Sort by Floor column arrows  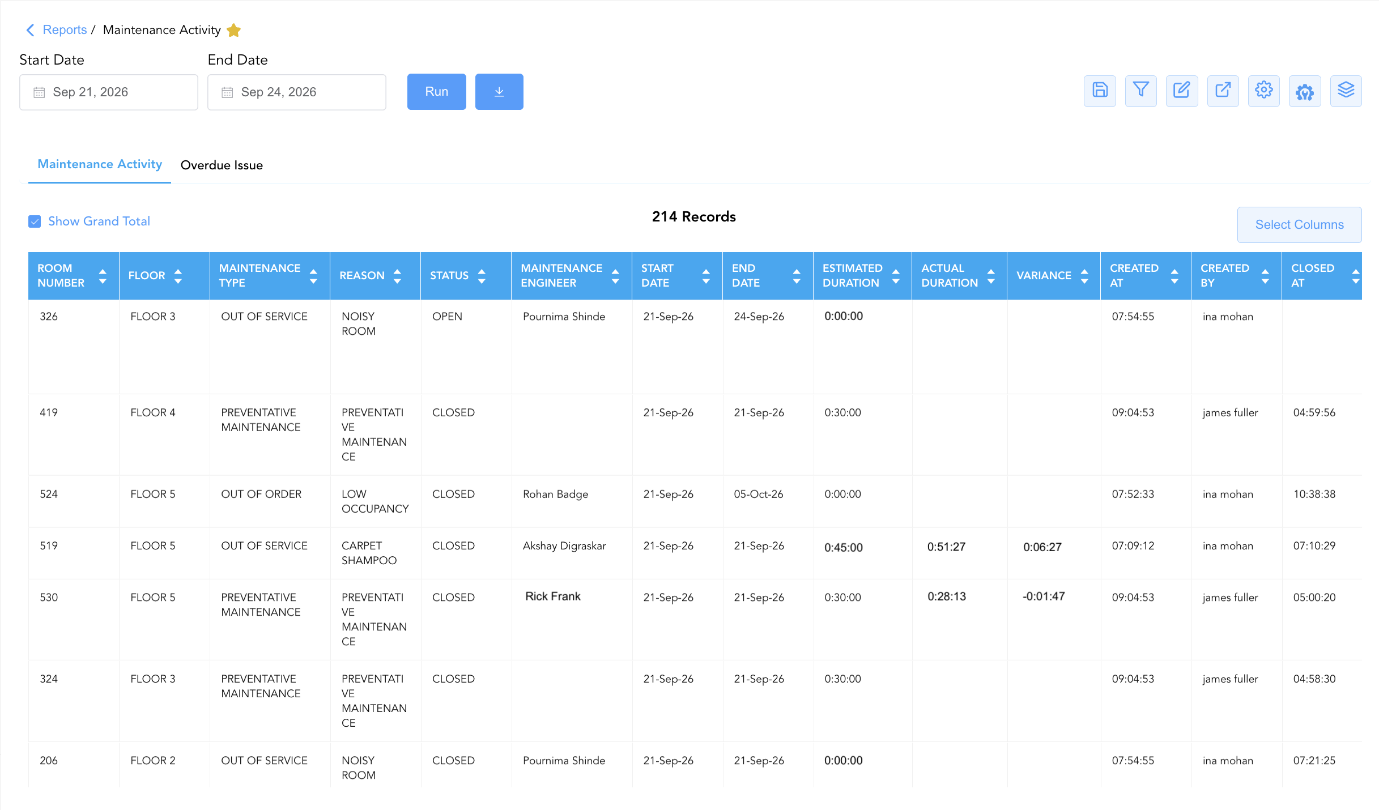point(178,276)
